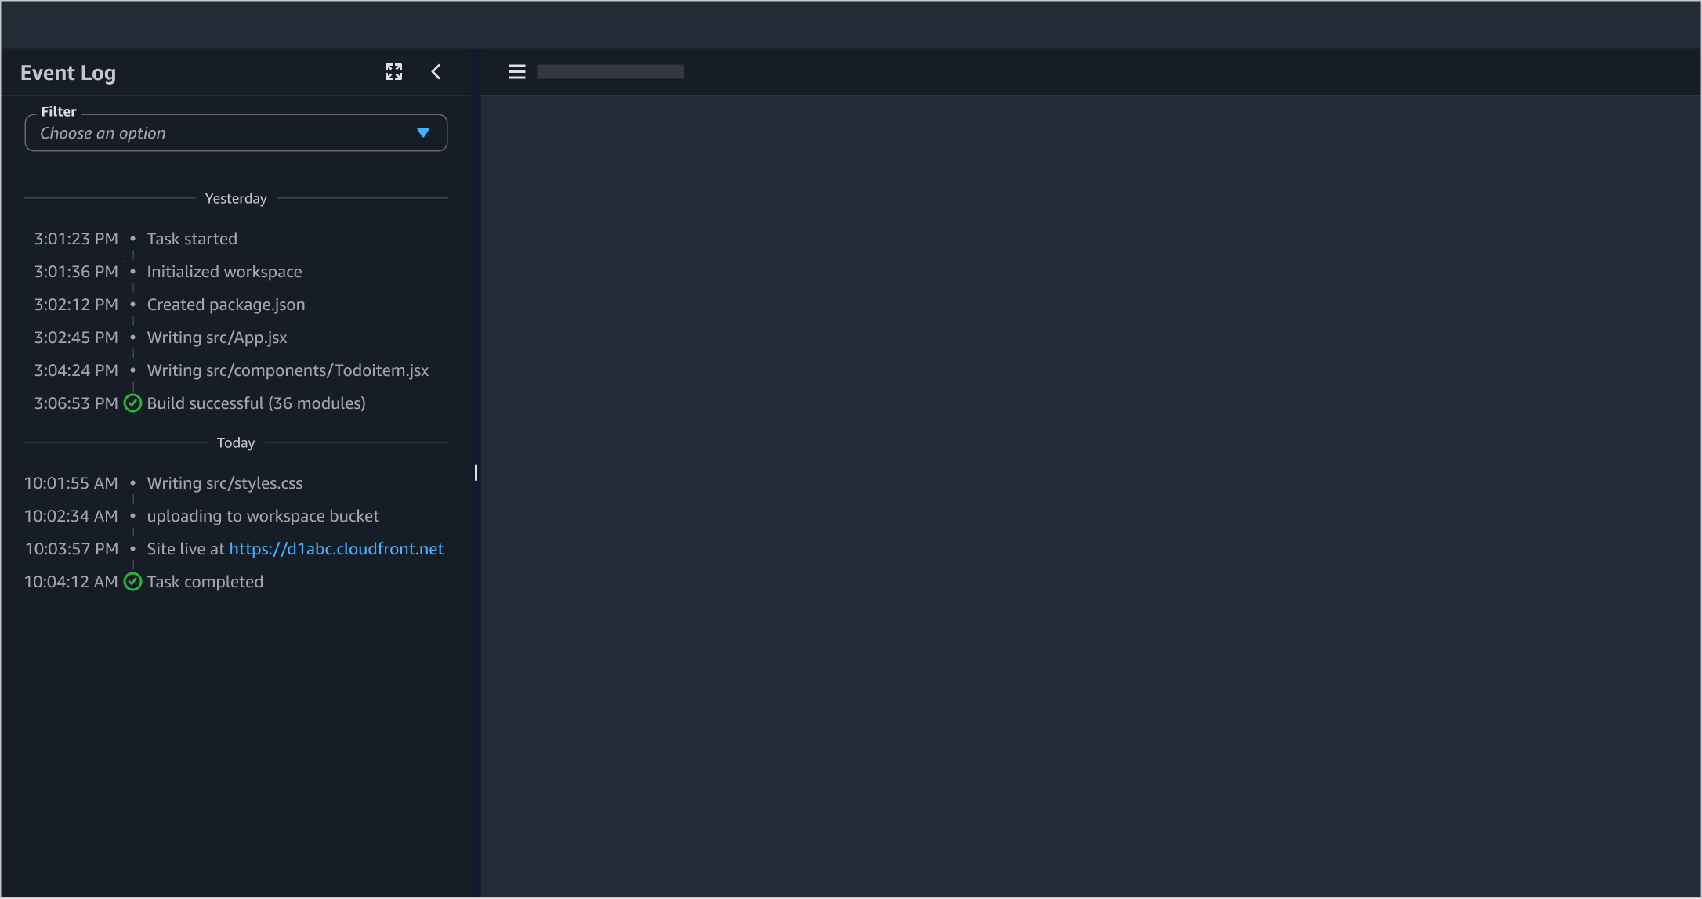Open the hamburger menu
The width and height of the screenshot is (1702, 899).
coord(517,72)
